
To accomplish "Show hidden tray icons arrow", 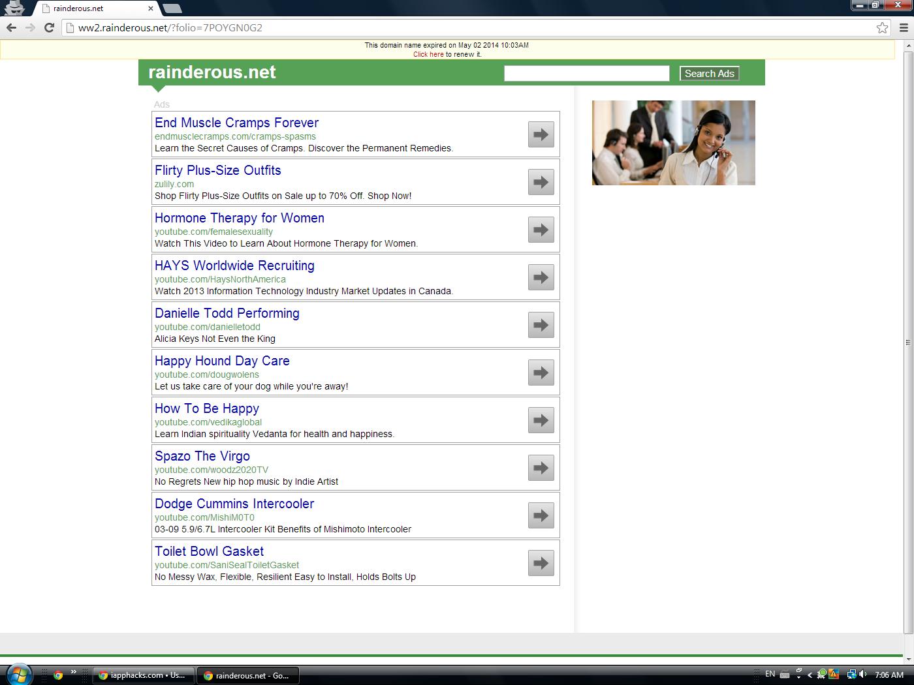I will tap(810, 675).
